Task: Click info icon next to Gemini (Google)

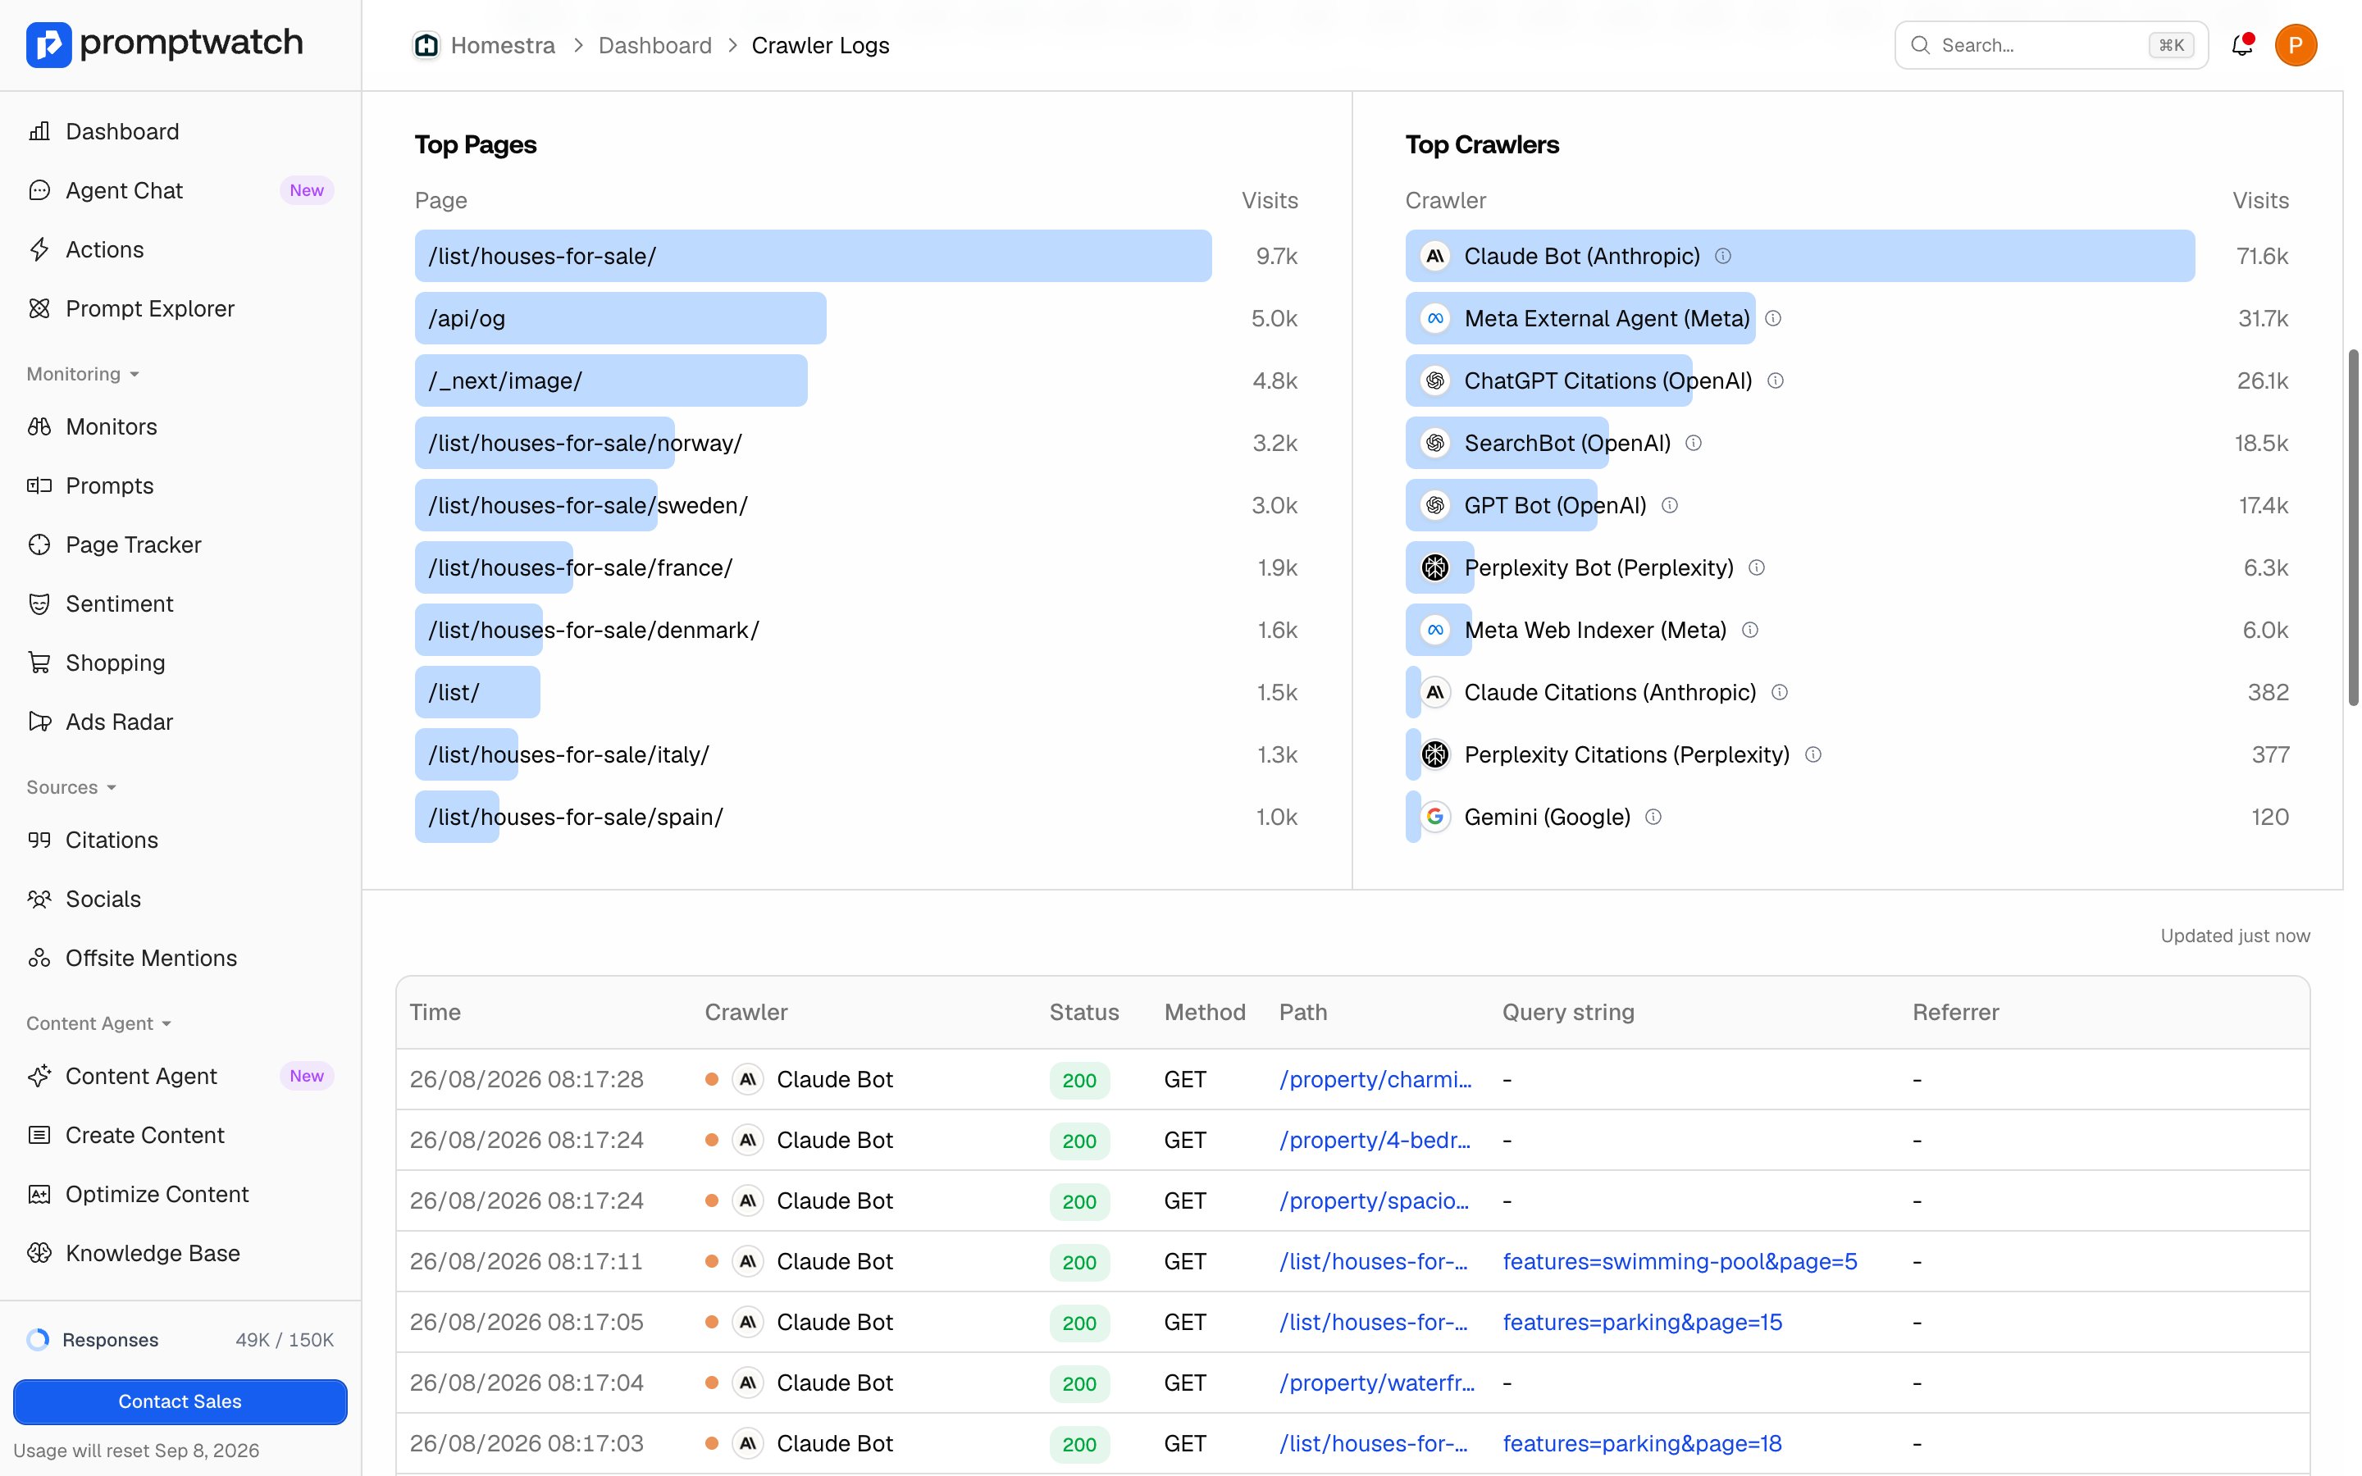Action: (1653, 817)
